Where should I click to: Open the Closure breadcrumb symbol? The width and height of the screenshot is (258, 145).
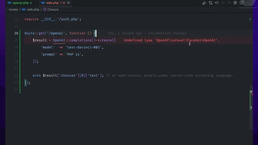(53, 10)
